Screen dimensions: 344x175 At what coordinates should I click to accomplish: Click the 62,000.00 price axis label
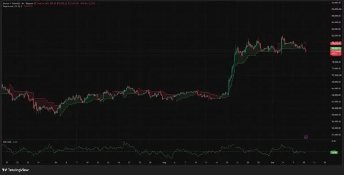[336, 102]
